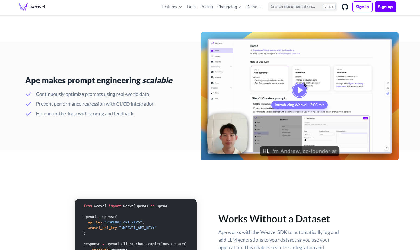The height and width of the screenshot is (250, 420).
Task: Click the checkmark beside Continuously optimize prompts
Action: [x=28, y=94]
